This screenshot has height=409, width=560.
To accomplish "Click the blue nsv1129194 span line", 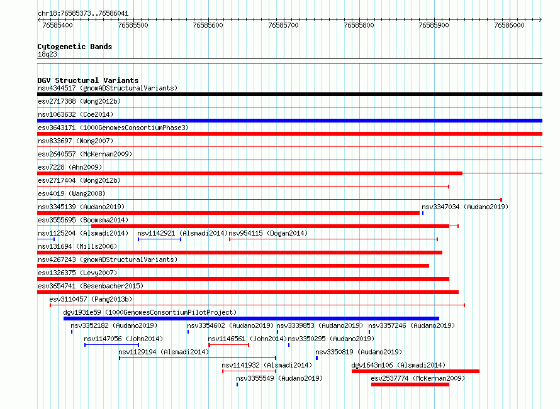I will (x=198, y=358).
